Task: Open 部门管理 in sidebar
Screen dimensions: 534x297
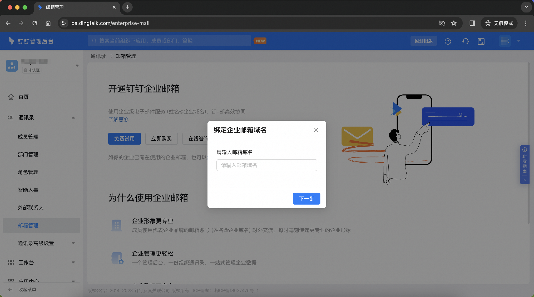Action: tap(28, 154)
